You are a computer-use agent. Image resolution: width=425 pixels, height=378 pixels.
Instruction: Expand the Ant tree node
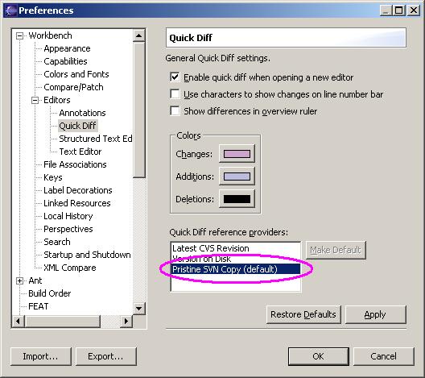(x=19, y=280)
